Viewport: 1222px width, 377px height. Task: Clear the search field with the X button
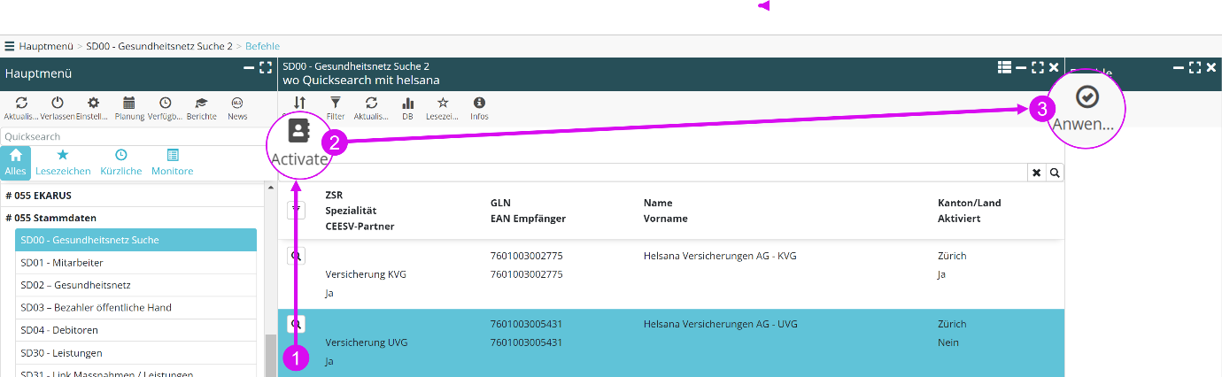coord(1037,173)
